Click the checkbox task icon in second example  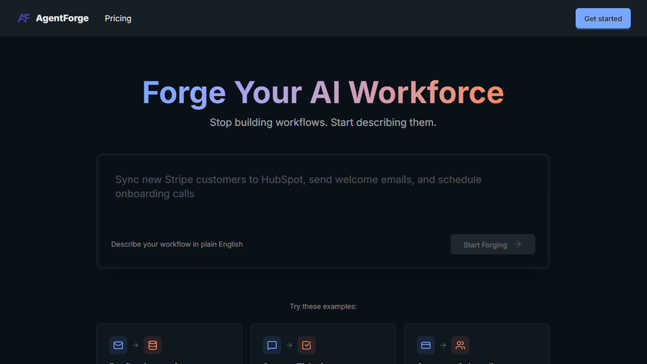(x=307, y=345)
